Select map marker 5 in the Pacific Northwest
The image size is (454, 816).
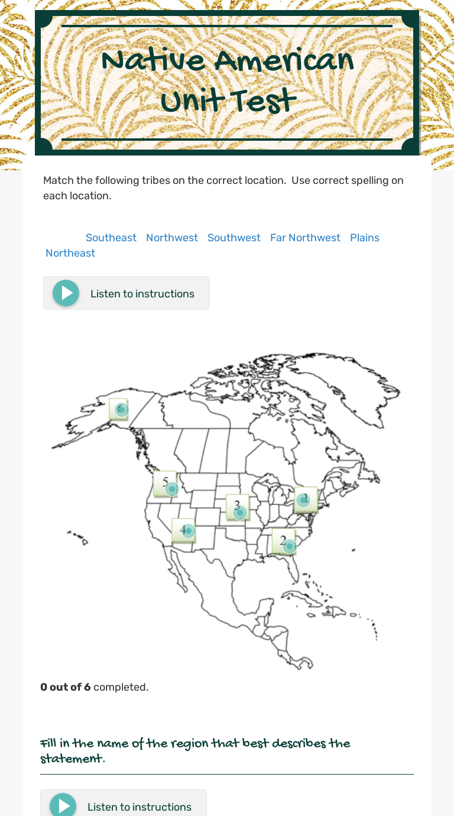pyautogui.click(x=172, y=489)
